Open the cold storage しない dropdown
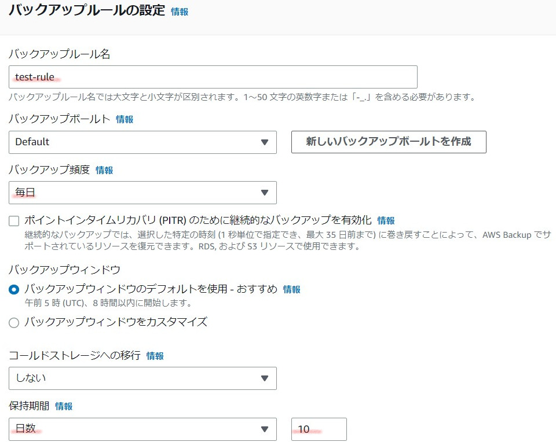The height and width of the screenshot is (442, 556). pos(142,378)
